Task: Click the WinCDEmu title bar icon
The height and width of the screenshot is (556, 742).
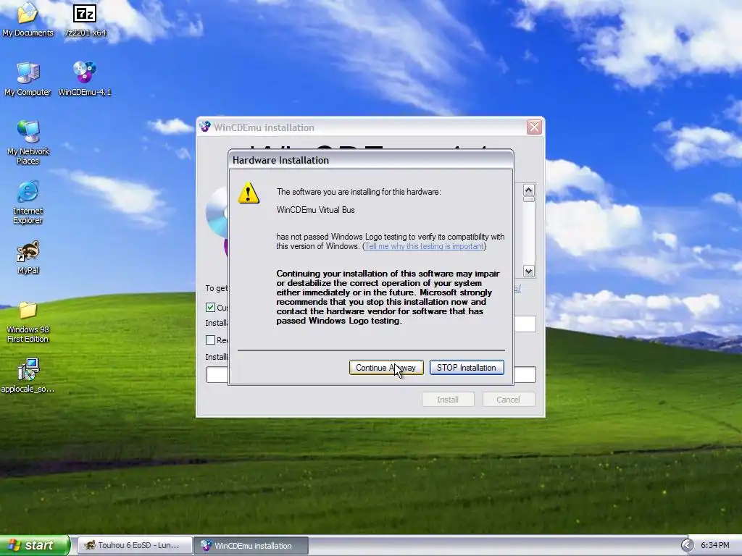Action: 205,127
